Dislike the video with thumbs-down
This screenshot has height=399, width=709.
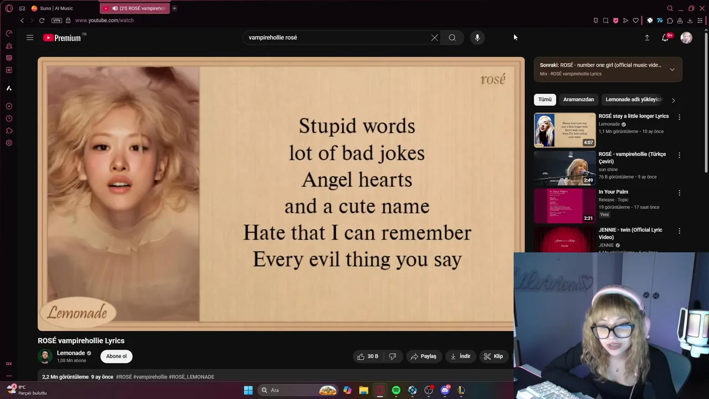coord(393,356)
